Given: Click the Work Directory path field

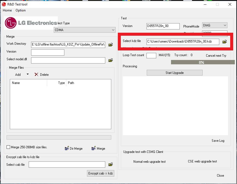Looking at the screenshot, I should coord(68,45).
